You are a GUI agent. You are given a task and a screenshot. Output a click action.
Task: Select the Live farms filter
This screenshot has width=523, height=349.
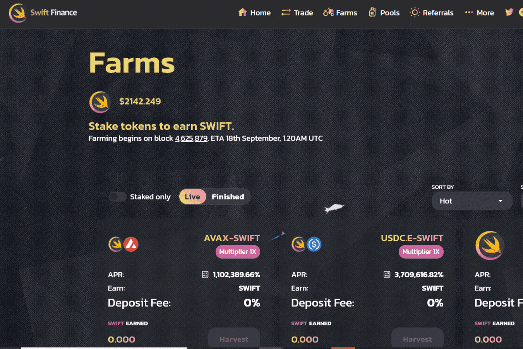[192, 196]
